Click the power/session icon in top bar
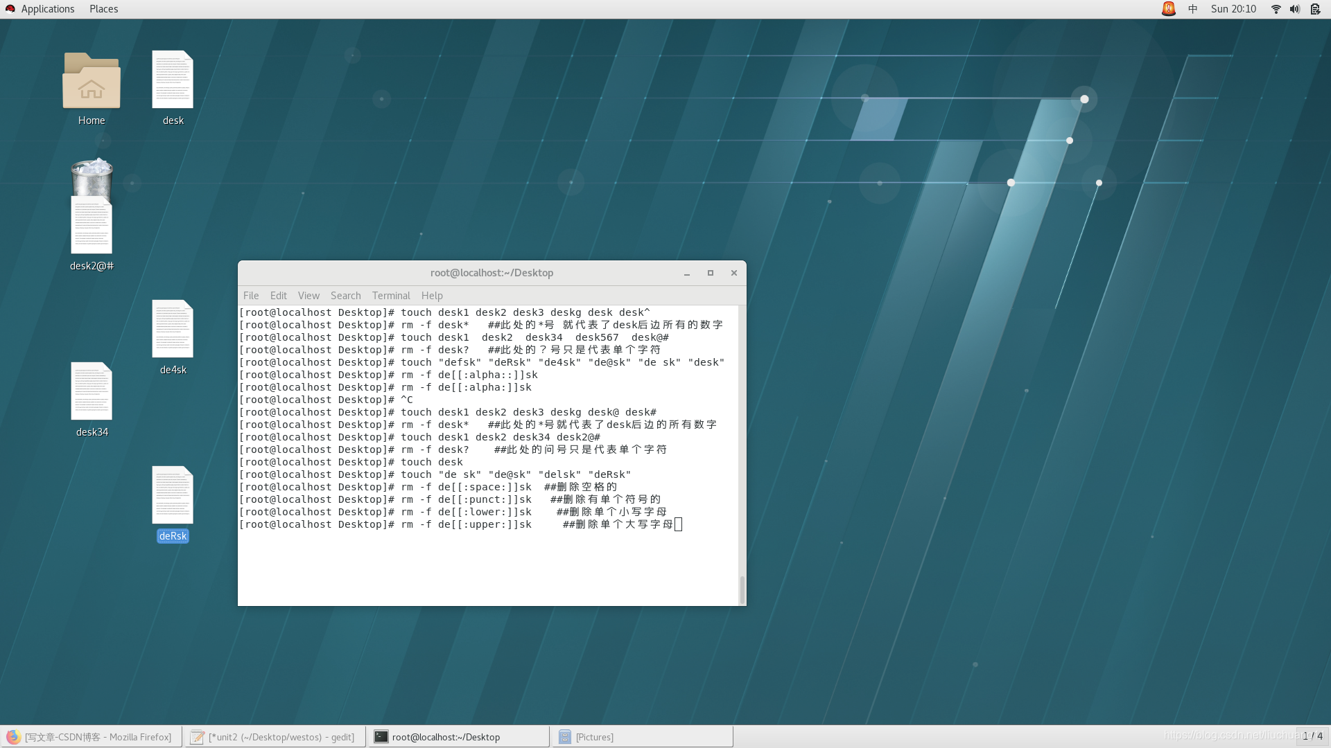Viewport: 1331px width, 748px height. [x=1315, y=9]
